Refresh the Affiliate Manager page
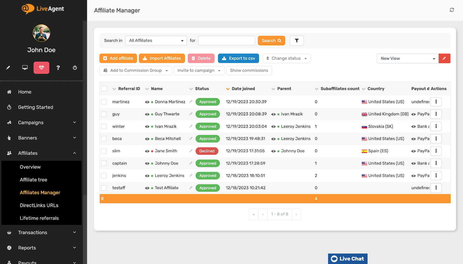The height and width of the screenshot is (264, 463). (452, 10)
